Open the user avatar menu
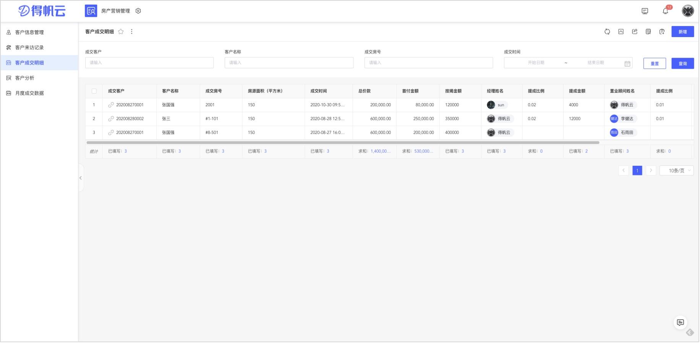Screen dimensions: 700x343 tap(688, 11)
